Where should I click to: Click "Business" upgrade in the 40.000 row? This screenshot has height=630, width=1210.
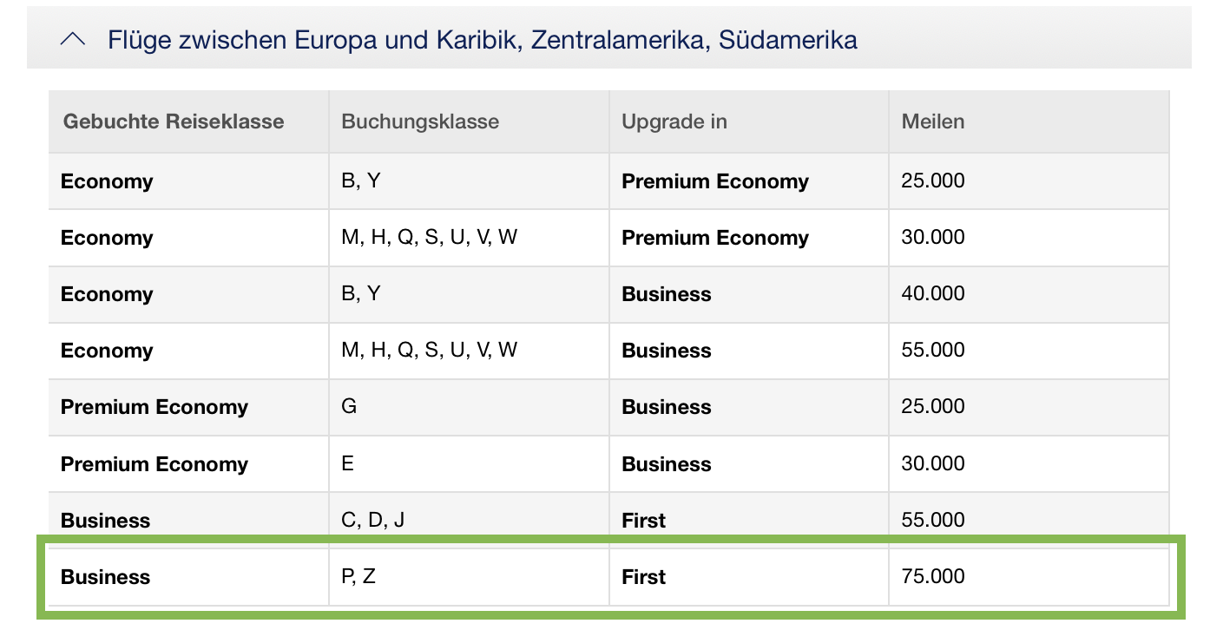click(667, 294)
